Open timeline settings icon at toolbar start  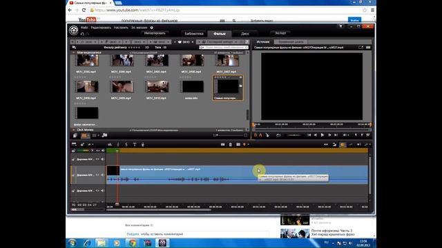tap(74, 144)
